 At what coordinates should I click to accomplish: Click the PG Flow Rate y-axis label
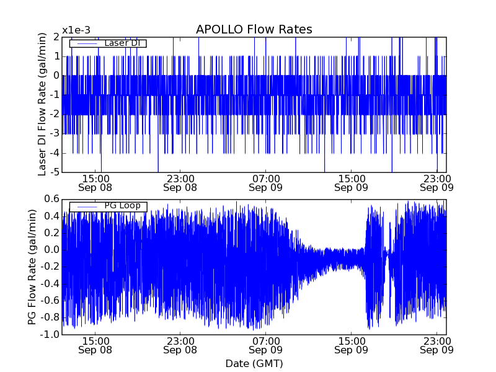[x=32, y=267]
